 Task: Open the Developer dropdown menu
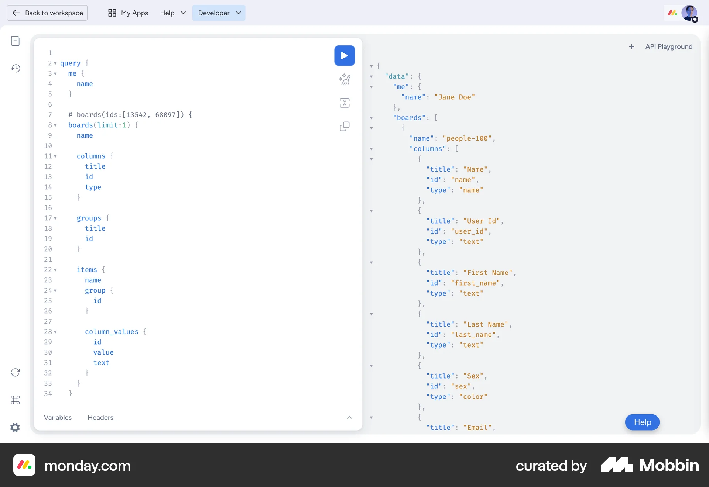pyautogui.click(x=219, y=13)
